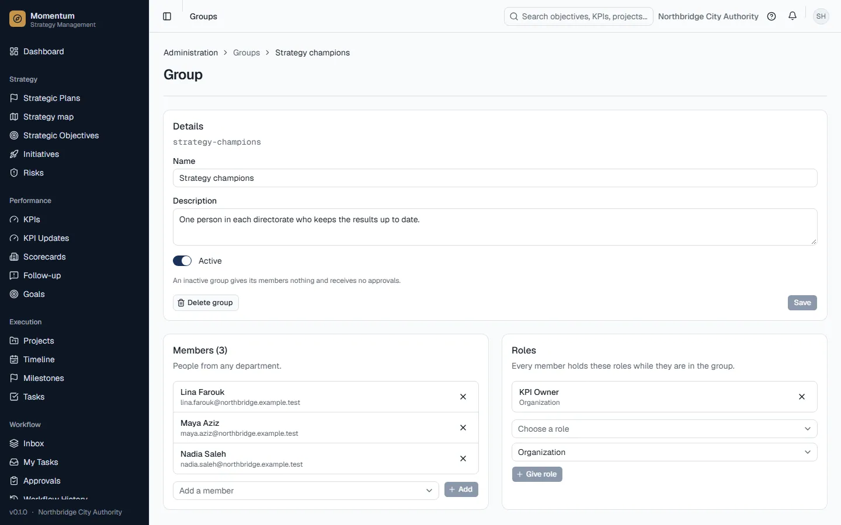Click the Give role button
841x525 pixels.
537,474
